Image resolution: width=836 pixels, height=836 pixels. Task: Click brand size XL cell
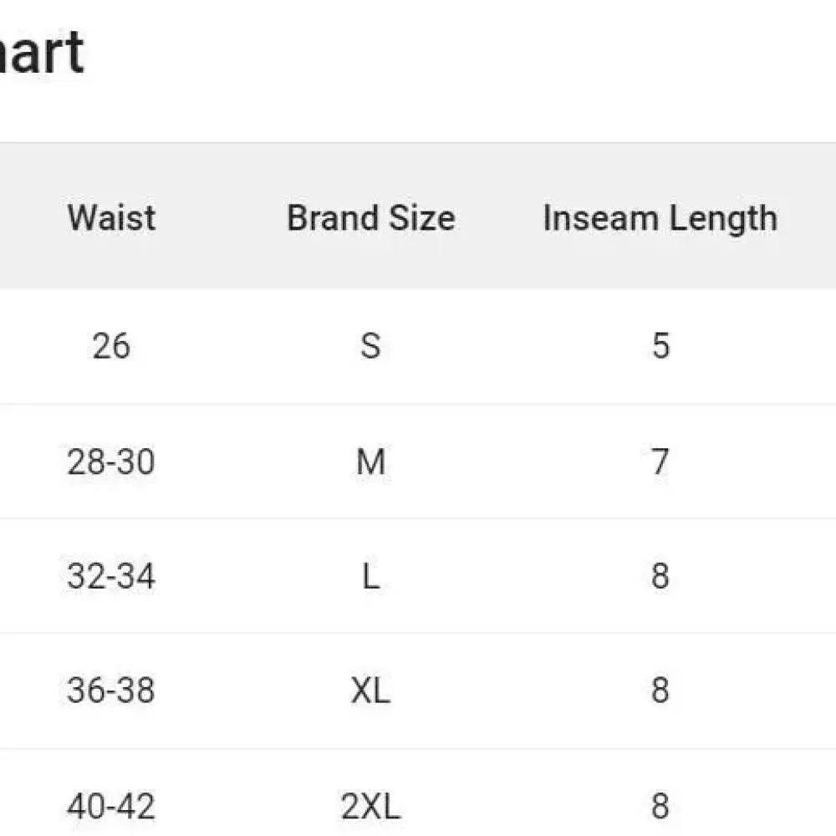[370, 691]
